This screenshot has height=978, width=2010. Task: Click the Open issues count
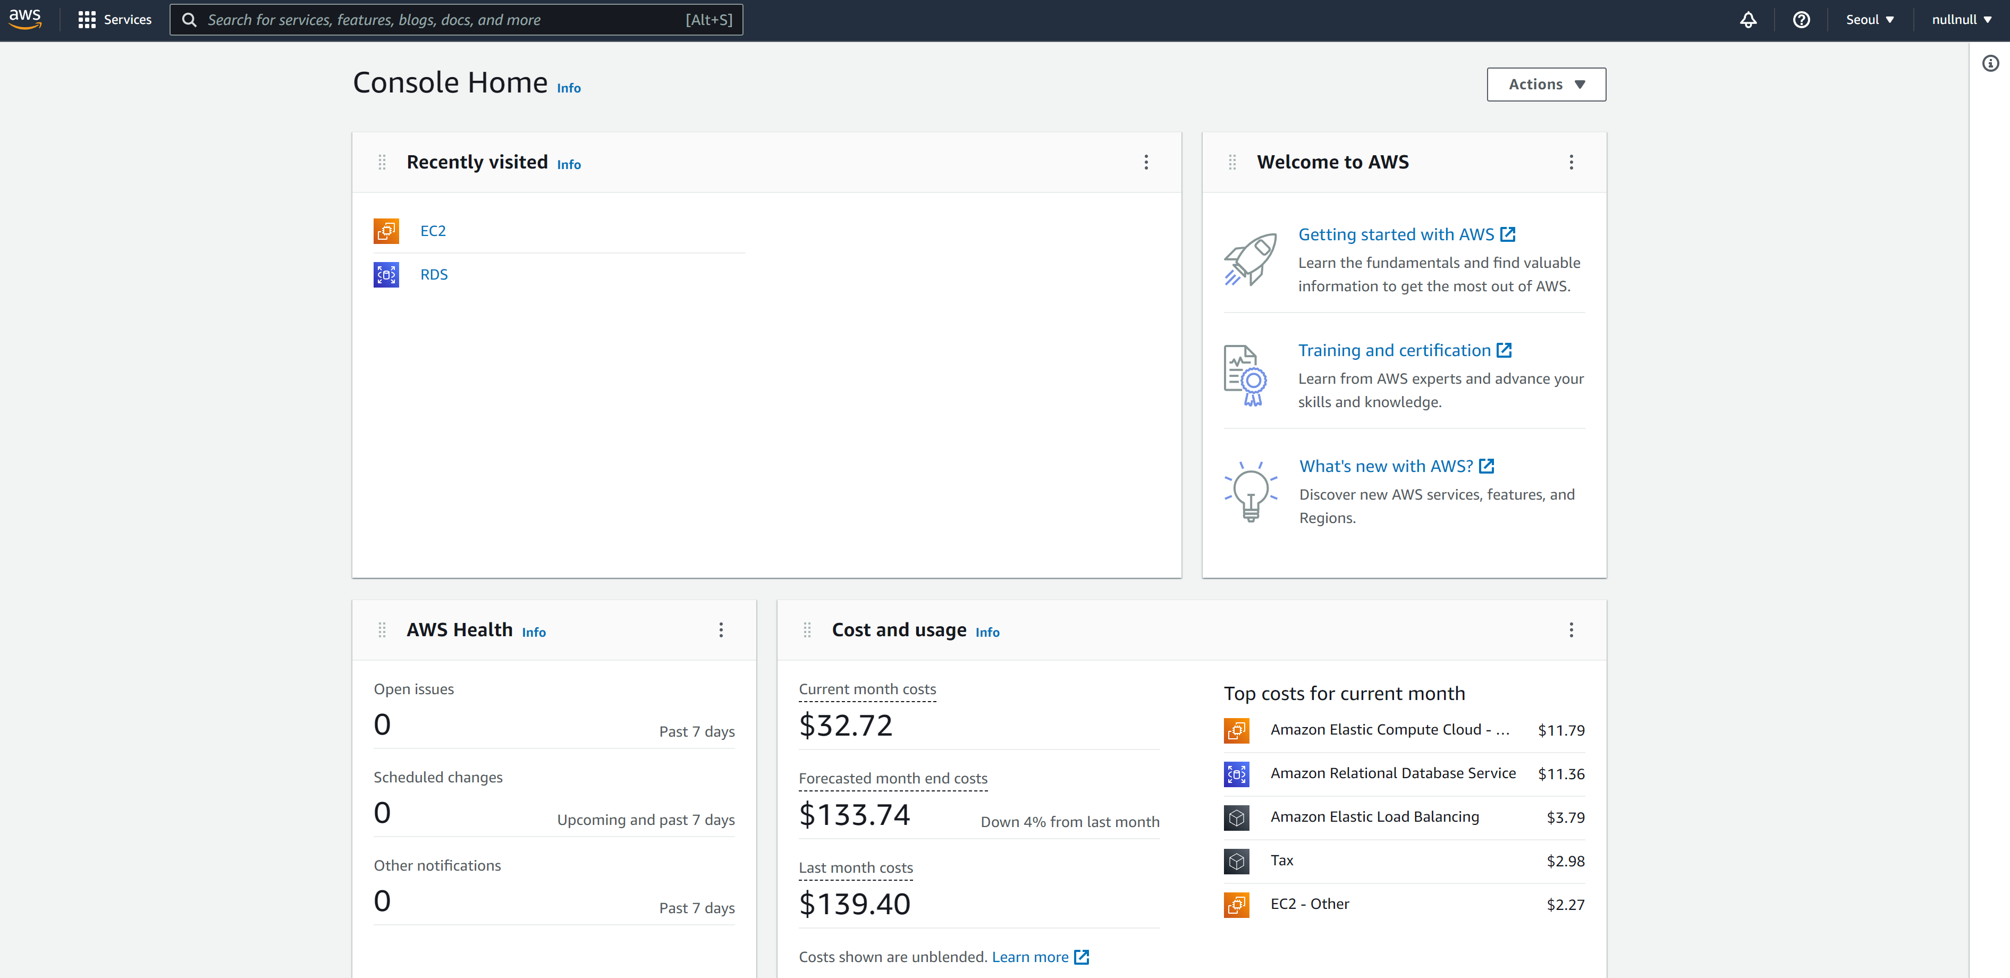tap(382, 725)
